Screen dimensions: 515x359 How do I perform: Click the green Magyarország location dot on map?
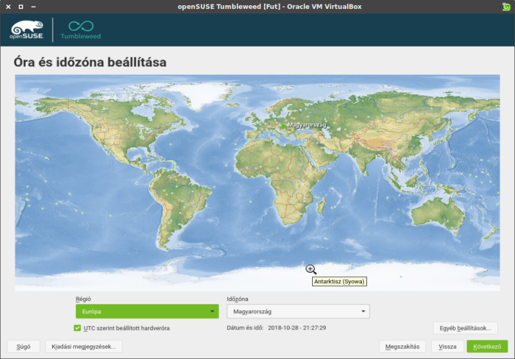pyautogui.click(x=283, y=125)
